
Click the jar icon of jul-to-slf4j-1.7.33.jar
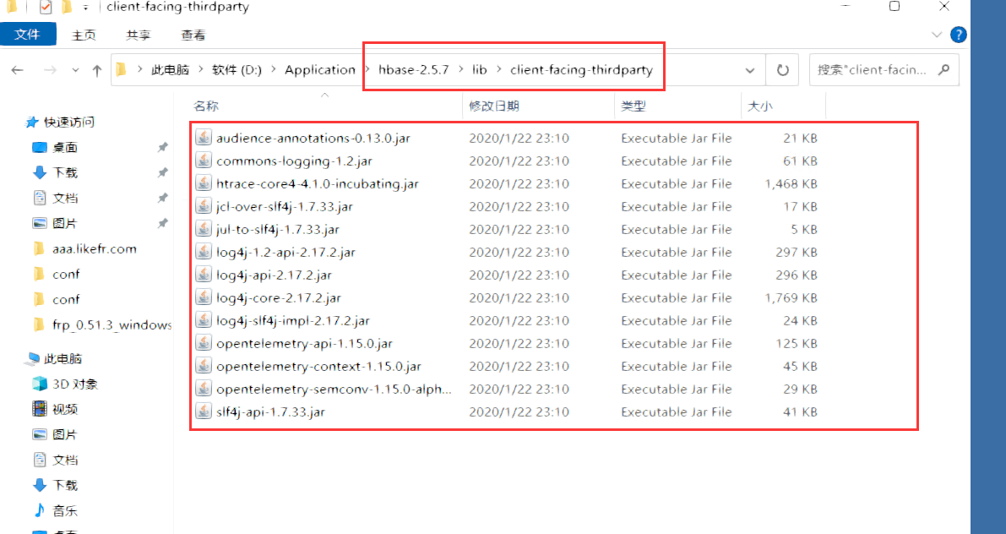(x=204, y=228)
